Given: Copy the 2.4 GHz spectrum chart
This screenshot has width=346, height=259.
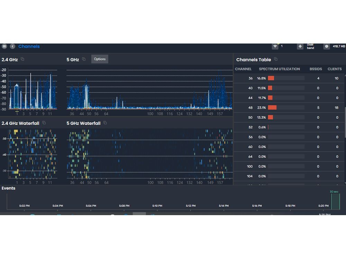Looking at the screenshot, I should 22,59.
